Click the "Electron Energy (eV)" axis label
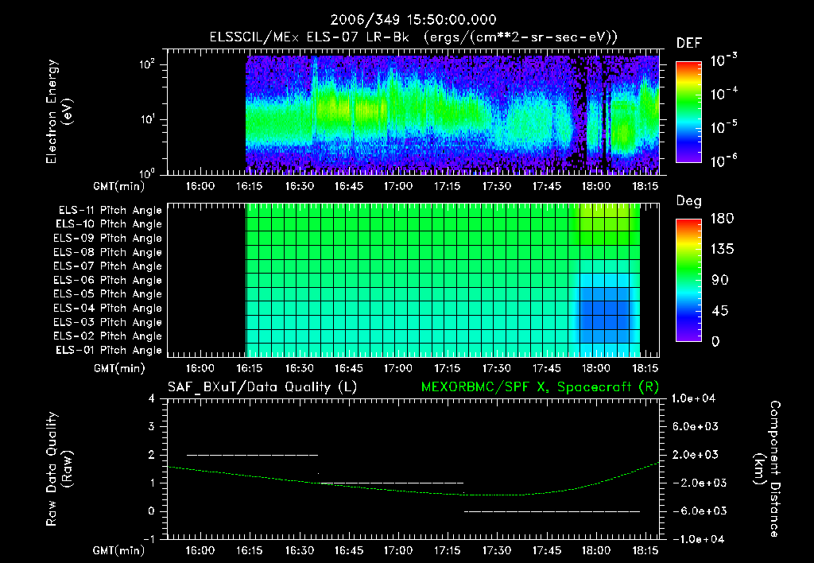 click(59, 111)
